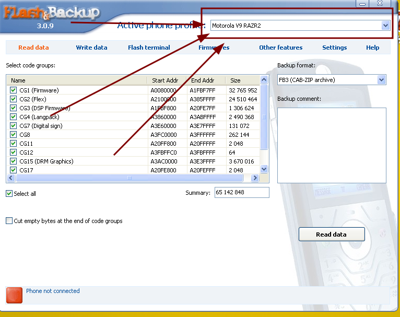
Task: Minimize the Flash&Backup window
Action: point(362,4)
